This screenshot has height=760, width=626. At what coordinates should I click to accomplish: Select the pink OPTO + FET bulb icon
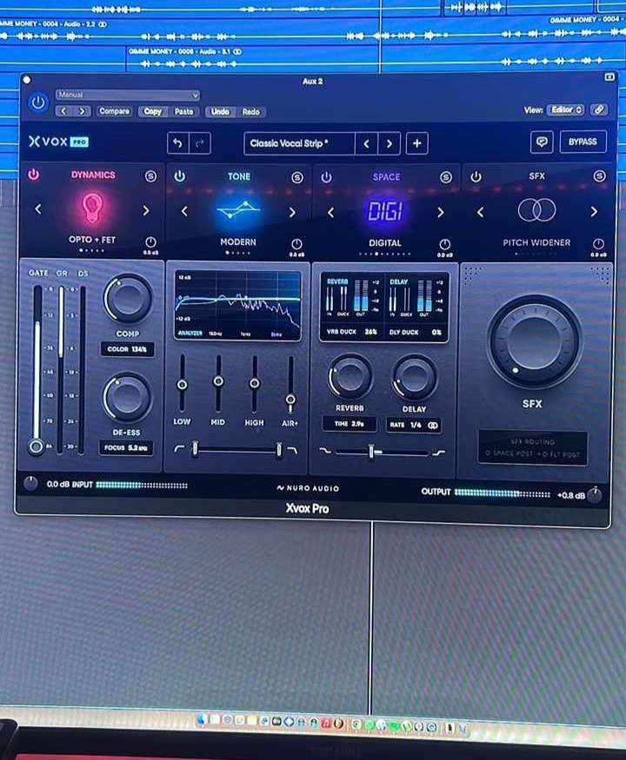pyautogui.click(x=91, y=208)
